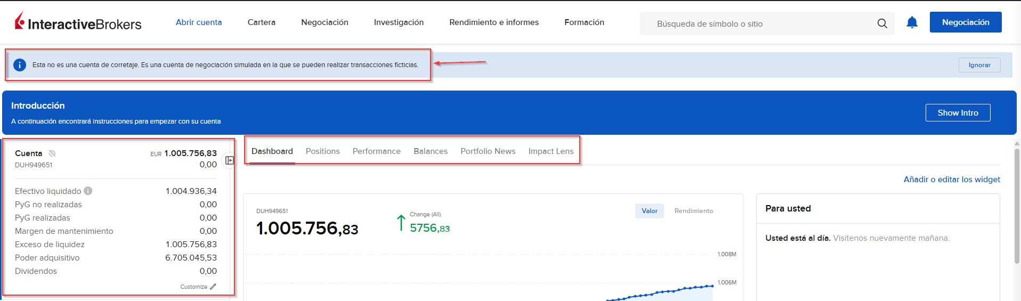Click Añadir o editar los widget link
The image size is (1021, 301).
[951, 180]
